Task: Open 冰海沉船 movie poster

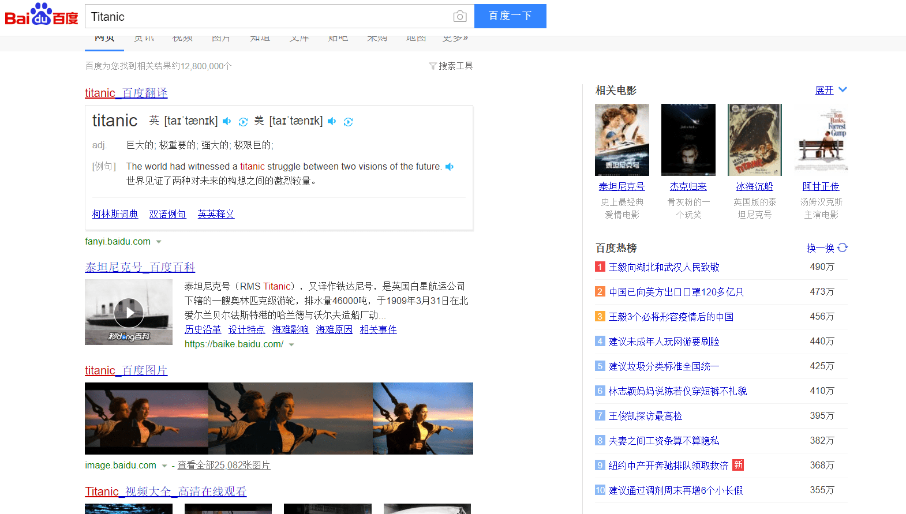Action: point(755,140)
